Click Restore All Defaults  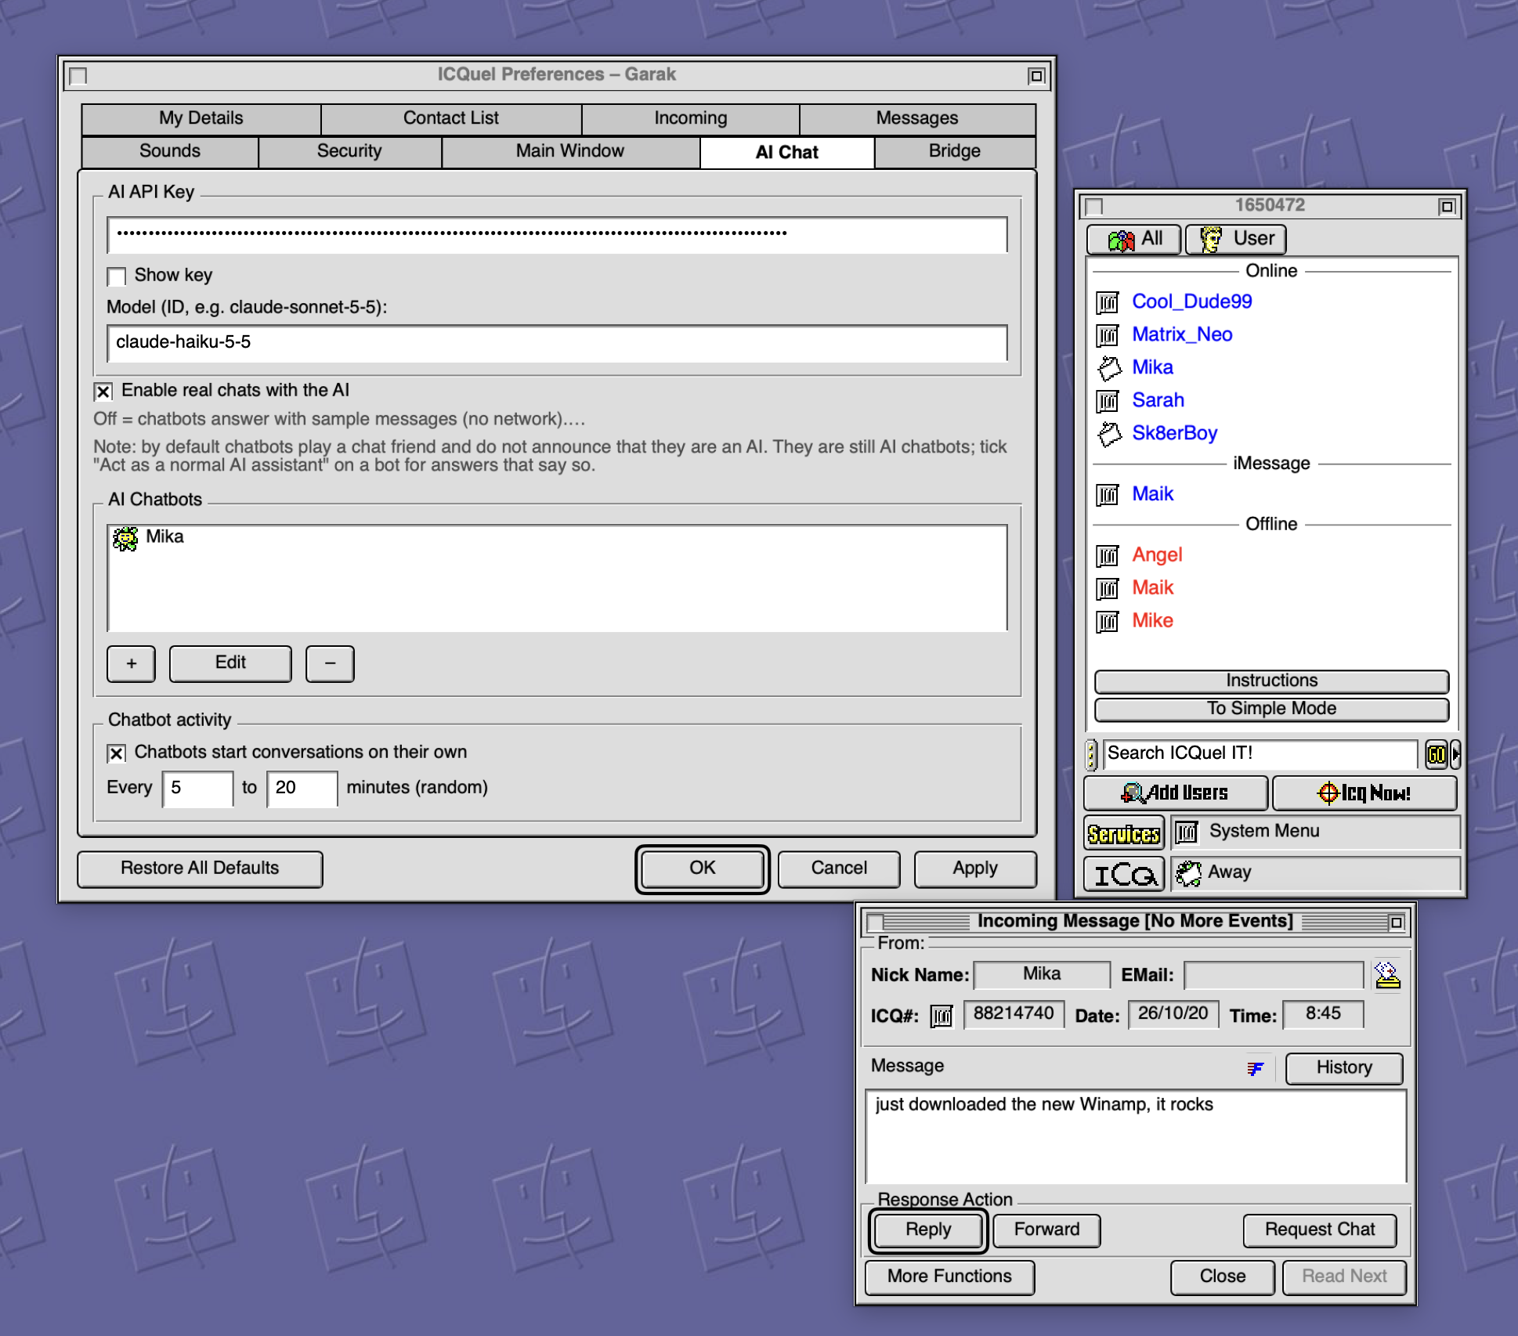coord(200,868)
